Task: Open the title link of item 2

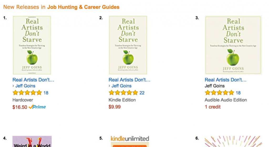Action: (x=129, y=80)
